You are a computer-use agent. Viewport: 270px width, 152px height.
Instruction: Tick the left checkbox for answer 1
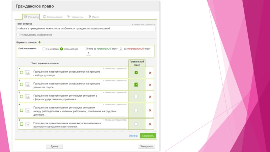pos(22,73)
